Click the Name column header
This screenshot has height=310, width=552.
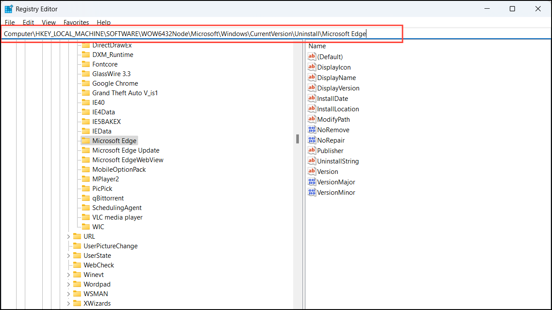coord(317,46)
